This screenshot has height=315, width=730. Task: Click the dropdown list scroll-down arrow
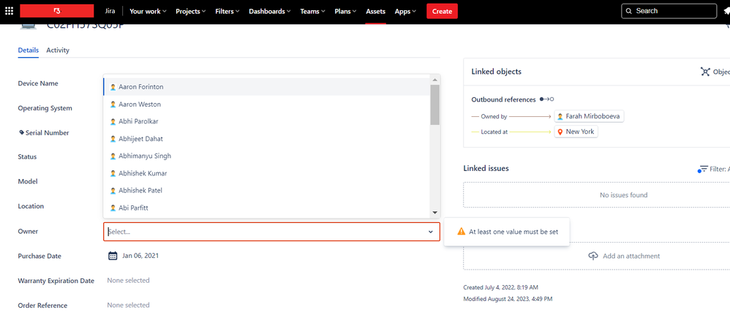(434, 213)
